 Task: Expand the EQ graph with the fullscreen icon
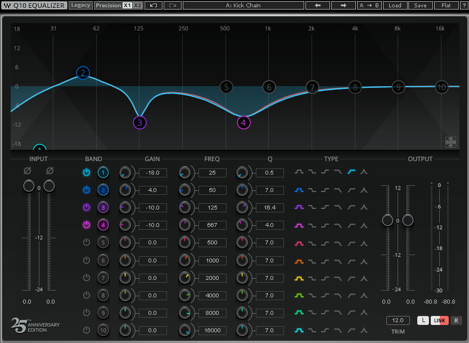pos(450,142)
